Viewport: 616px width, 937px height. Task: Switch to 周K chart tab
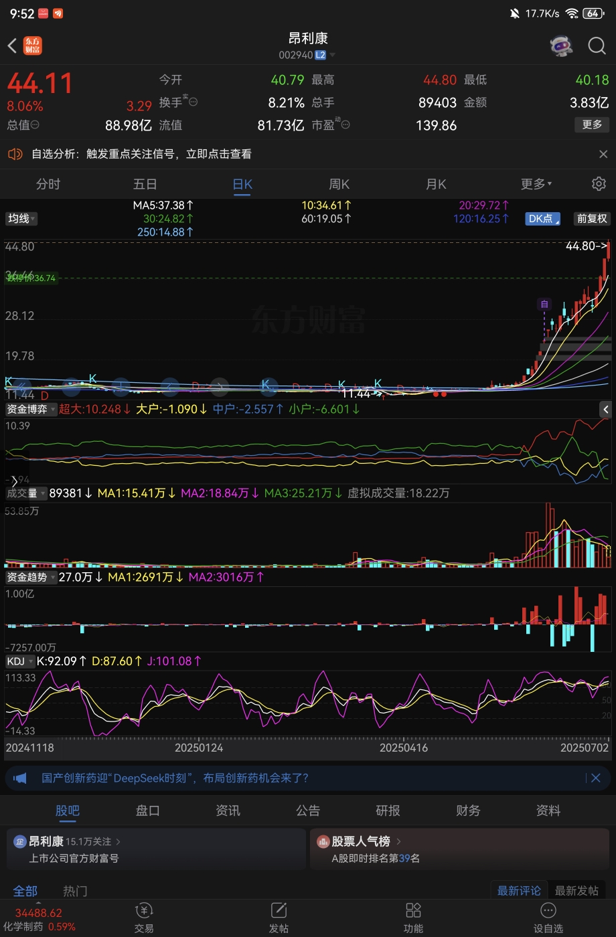point(339,184)
